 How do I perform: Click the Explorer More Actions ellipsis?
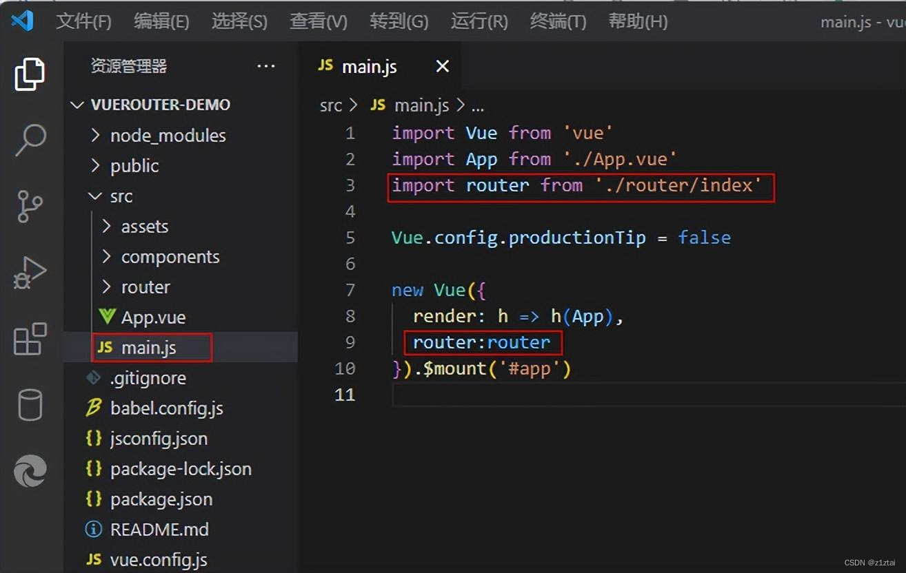coord(265,65)
